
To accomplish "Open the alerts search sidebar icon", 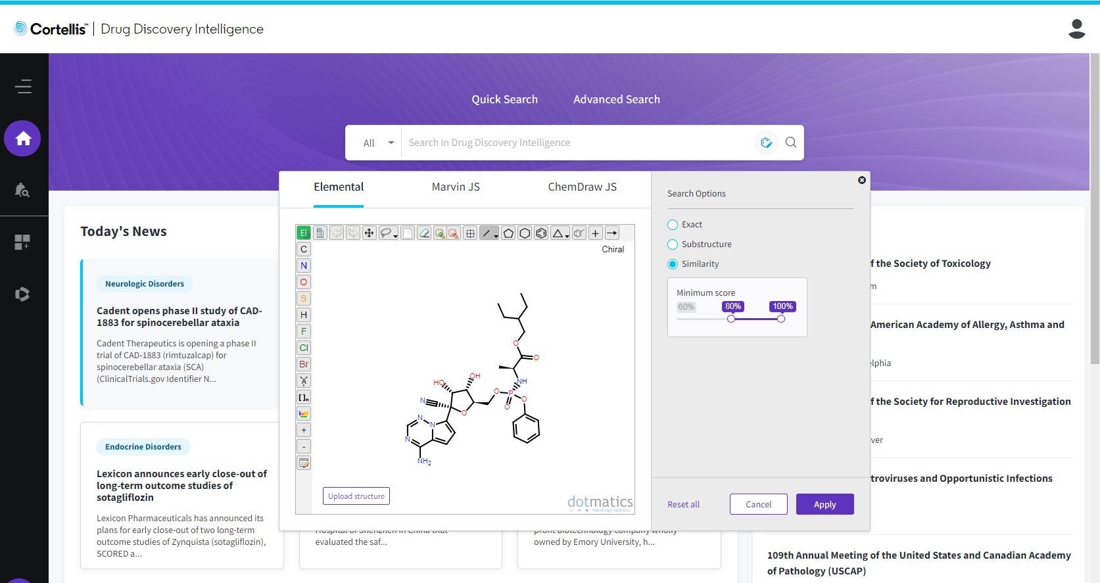I will tap(22, 190).
